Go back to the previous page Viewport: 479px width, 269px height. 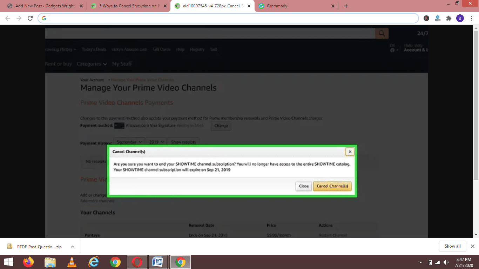[8, 18]
